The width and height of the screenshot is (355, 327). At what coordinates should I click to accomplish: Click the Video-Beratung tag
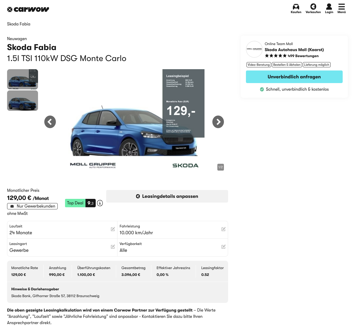pos(259,65)
